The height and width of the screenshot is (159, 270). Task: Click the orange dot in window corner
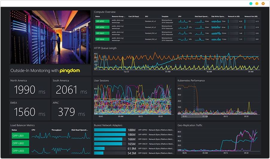click(x=263, y=4)
